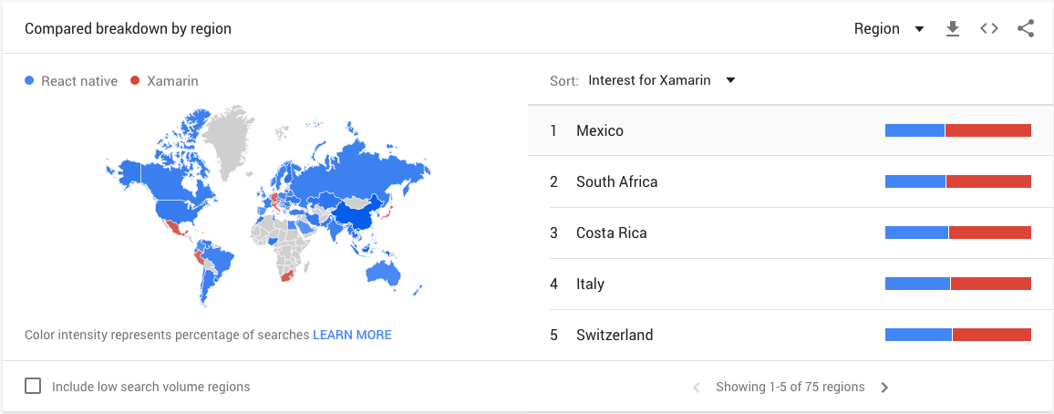Click the Sort dropdown arrow
This screenshot has height=414, width=1054.
tap(730, 80)
